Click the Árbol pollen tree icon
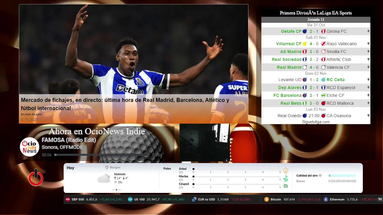The image size is (383, 215). tap(286, 171)
